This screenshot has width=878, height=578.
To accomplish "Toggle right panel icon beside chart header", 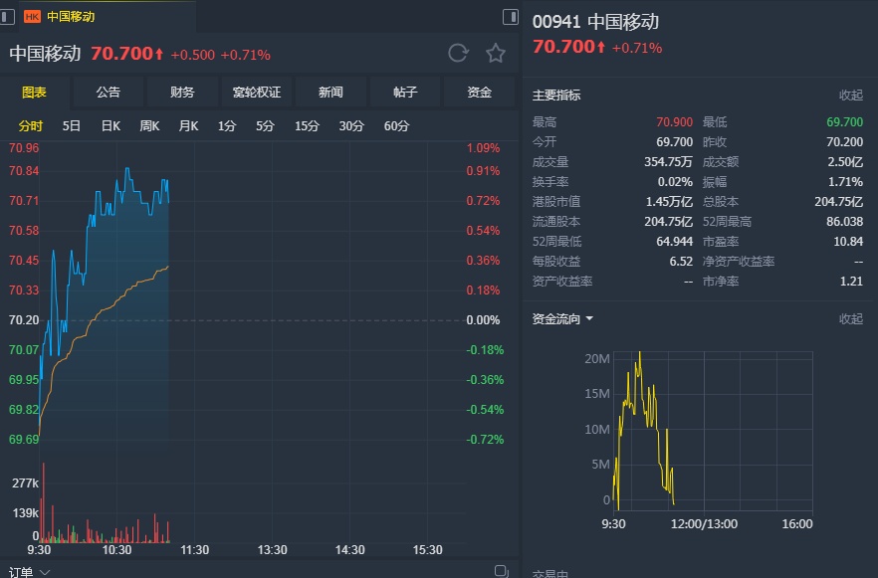I will (x=510, y=17).
